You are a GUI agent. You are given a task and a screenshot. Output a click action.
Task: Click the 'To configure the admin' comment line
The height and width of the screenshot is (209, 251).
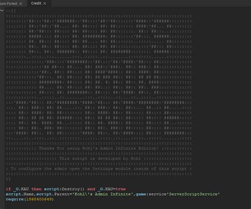98,169
